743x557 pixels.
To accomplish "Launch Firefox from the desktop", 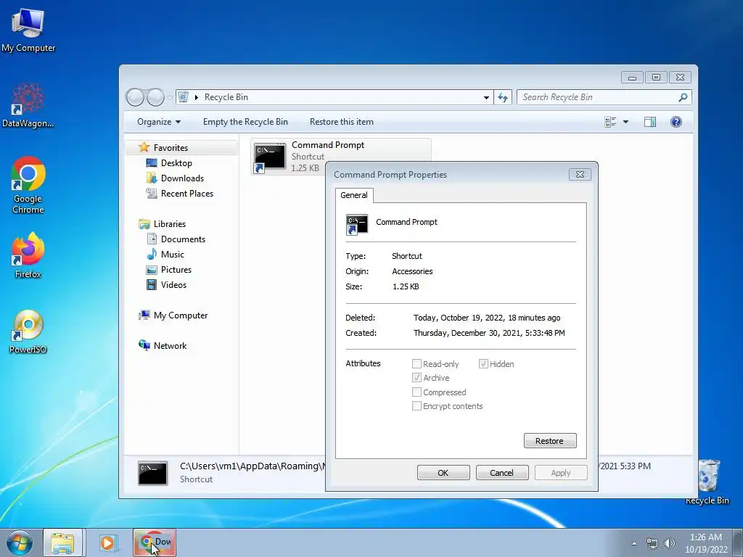I will [x=28, y=255].
